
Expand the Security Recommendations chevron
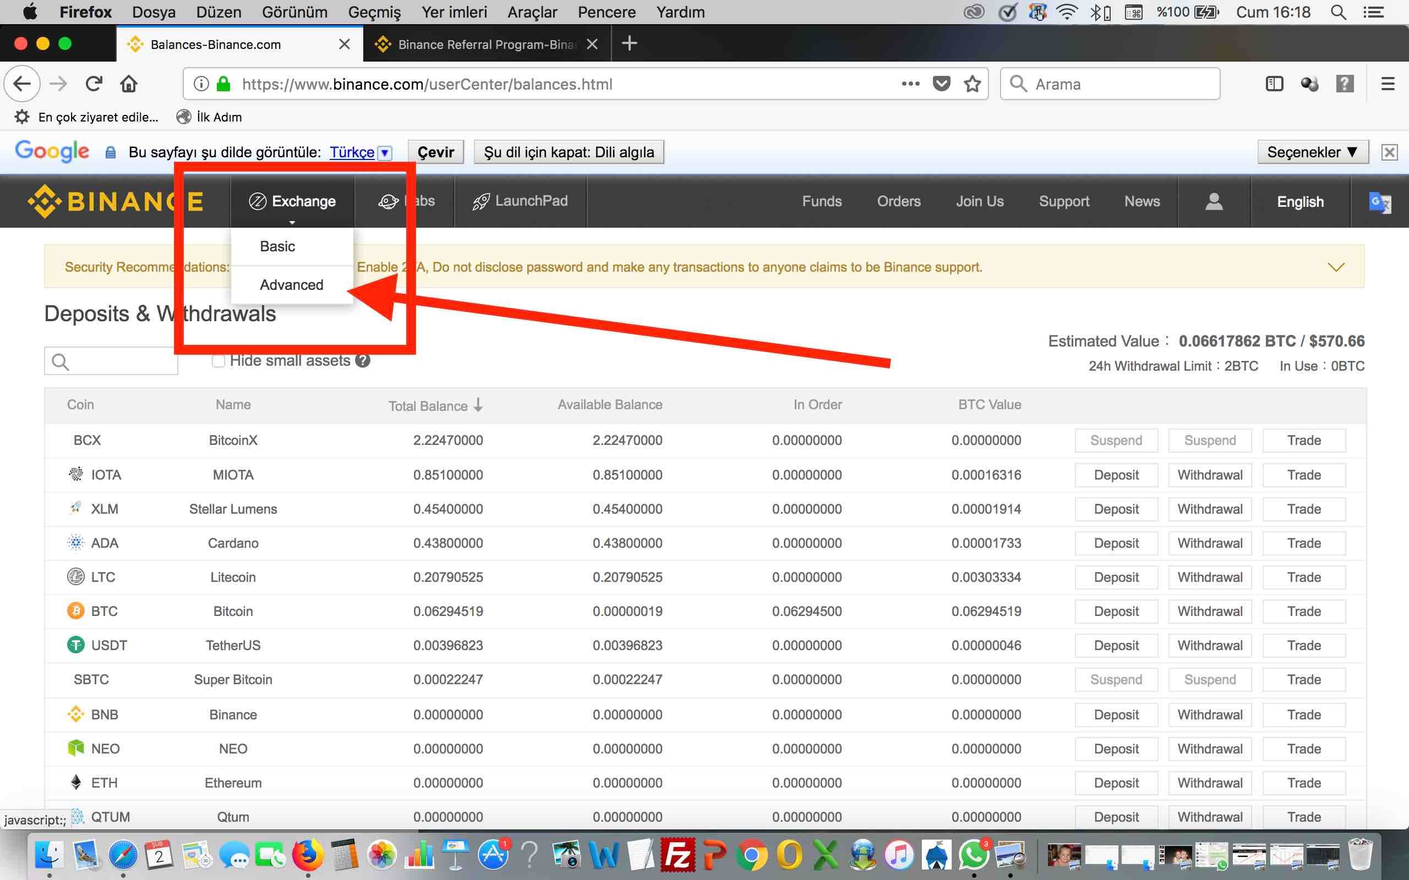tap(1336, 267)
